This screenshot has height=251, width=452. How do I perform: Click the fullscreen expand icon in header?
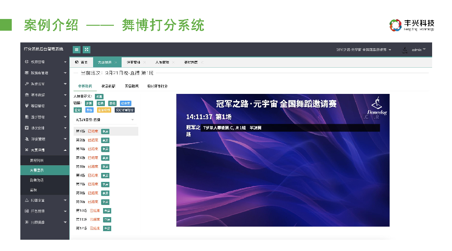(86, 50)
